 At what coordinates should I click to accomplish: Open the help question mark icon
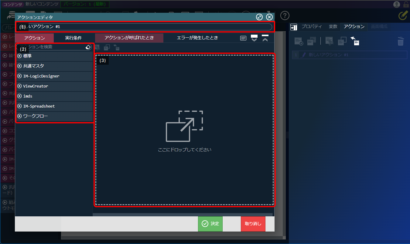pos(285,15)
